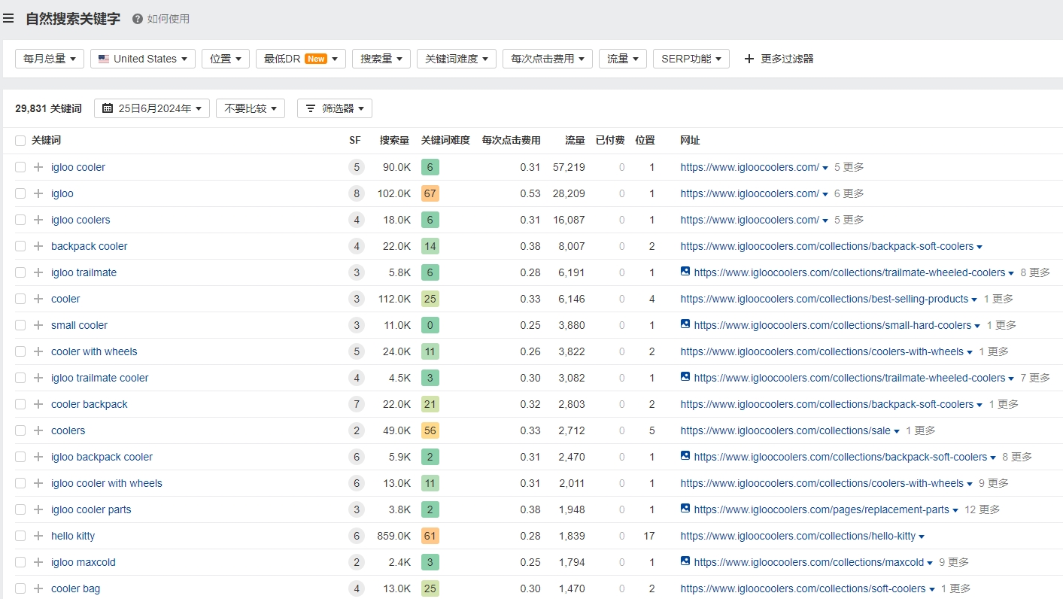Image resolution: width=1063 pixels, height=599 pixels.
Task: Click SF badge 8 for igloo
Action: tap(357, 193)
